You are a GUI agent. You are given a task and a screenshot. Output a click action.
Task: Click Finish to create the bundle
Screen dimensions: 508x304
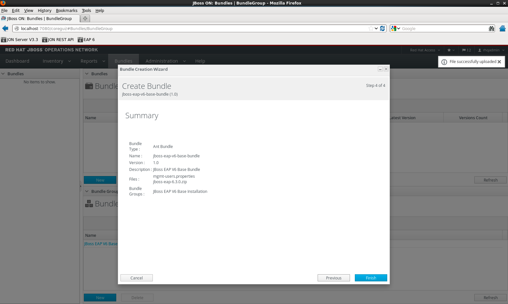coord(371,278)
